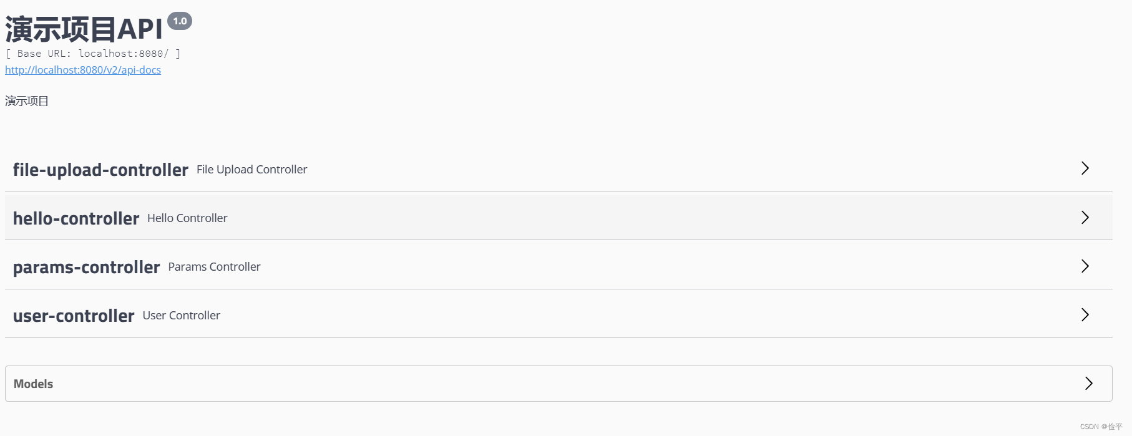Click the 演示项目API page title
The height and width of the screenshot is (436, 1132).
coord(84,29)
